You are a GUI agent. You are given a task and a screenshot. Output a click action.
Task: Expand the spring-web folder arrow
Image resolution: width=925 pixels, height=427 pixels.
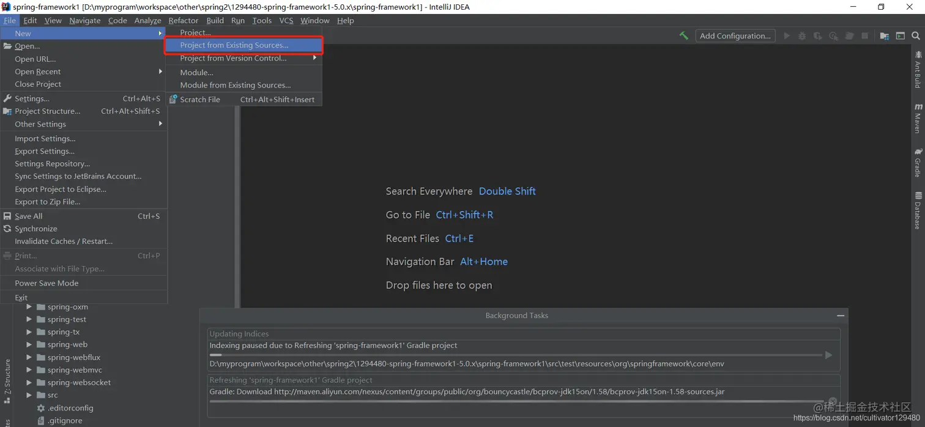pos(29,344)
